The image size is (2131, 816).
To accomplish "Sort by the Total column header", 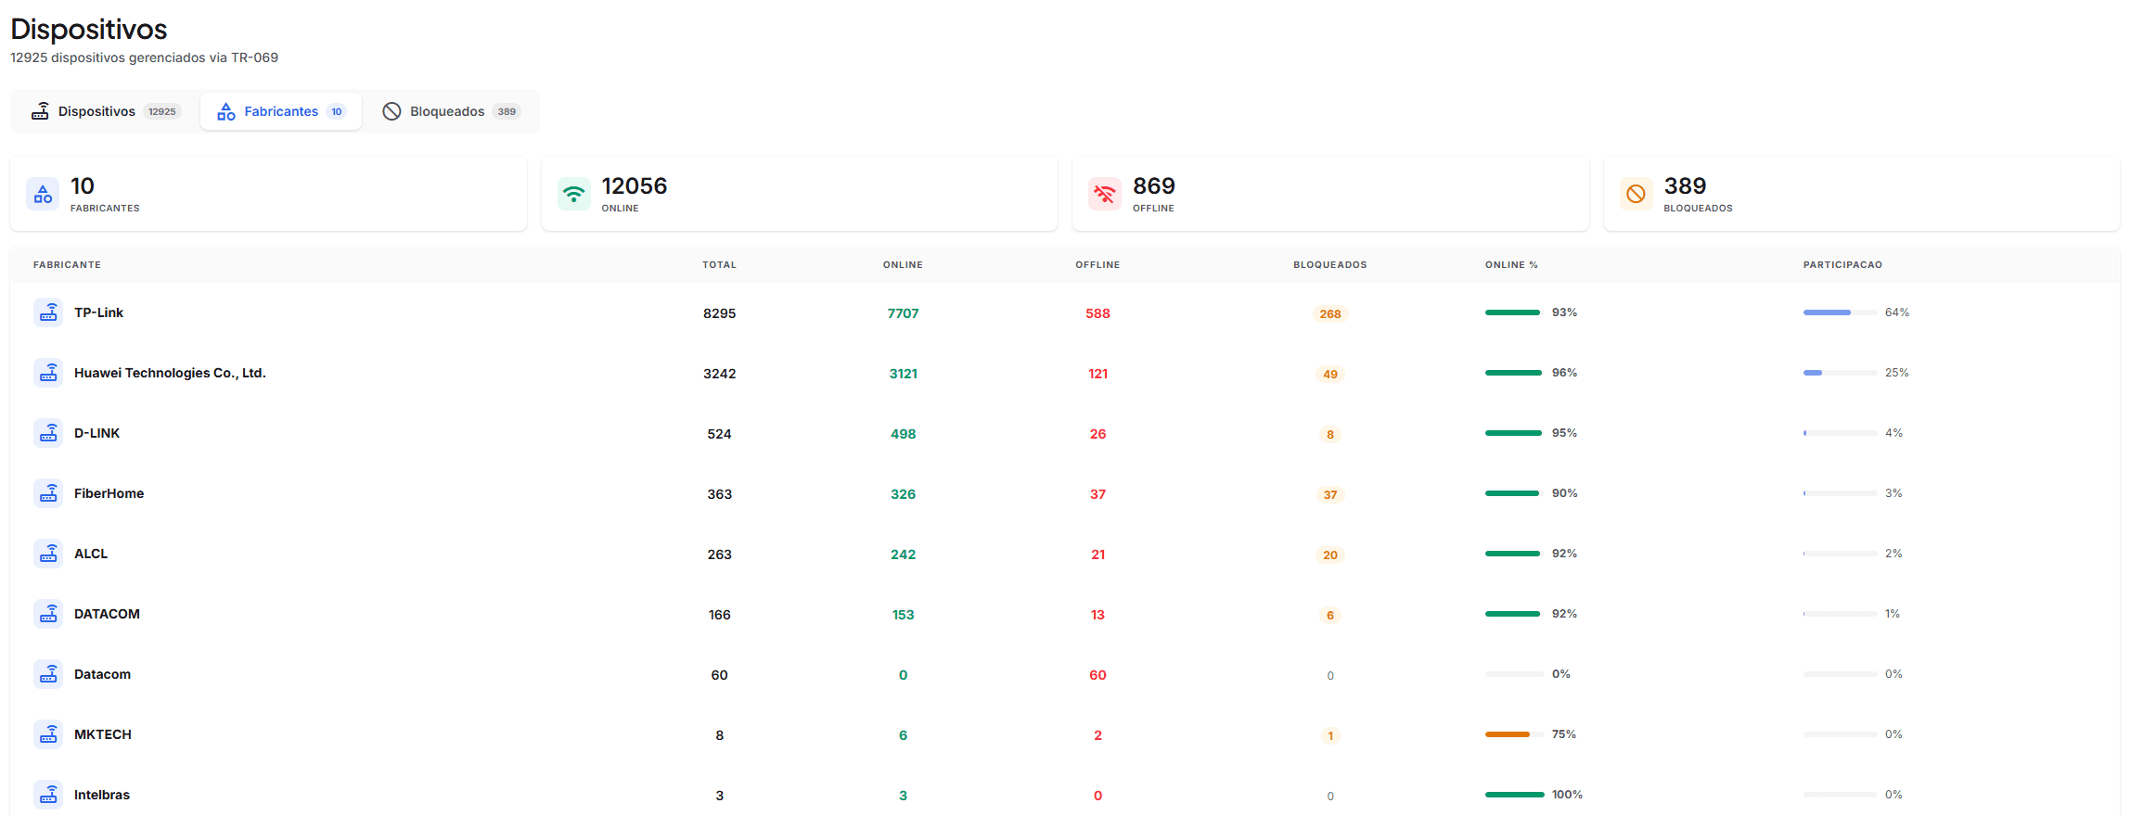I will pyautogui.click(x=719, y=265).
